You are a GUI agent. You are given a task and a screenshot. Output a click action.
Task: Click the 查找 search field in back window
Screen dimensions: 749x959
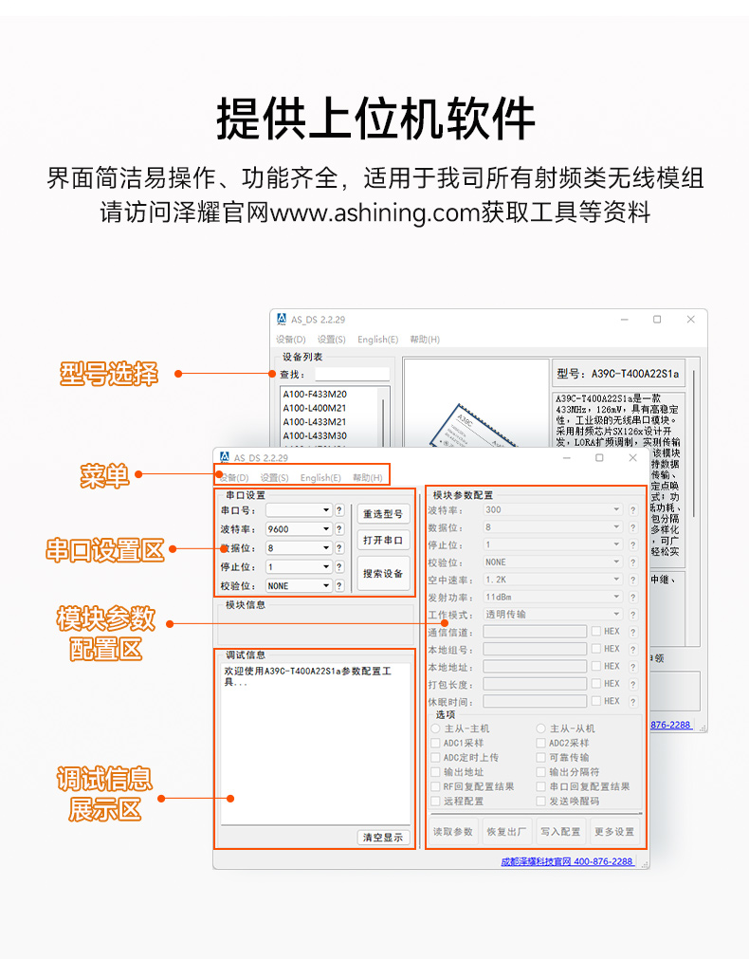click(352, 374)
